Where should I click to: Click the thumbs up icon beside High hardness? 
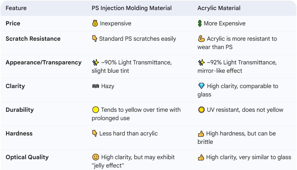201,134
